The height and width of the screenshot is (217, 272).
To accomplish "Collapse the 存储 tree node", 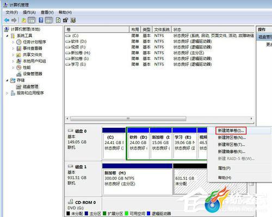I will point(7,80).
